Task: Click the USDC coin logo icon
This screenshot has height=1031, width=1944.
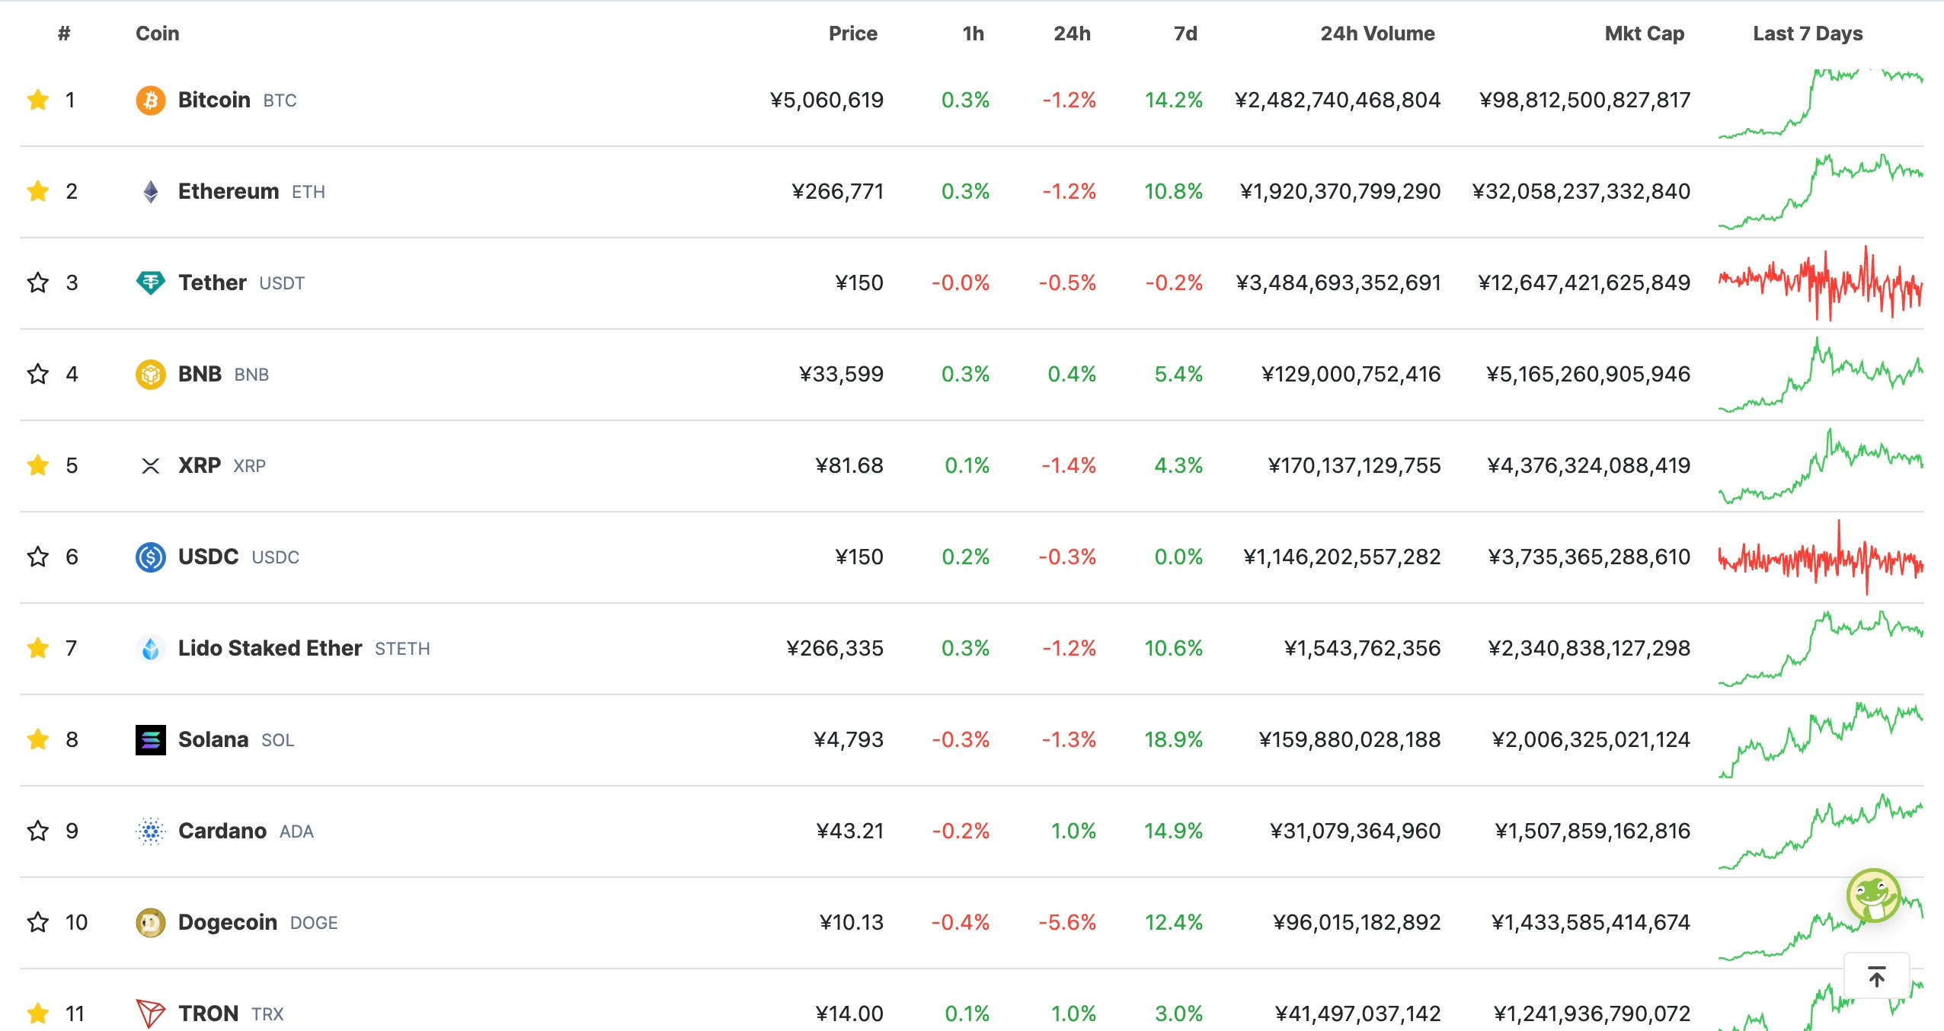Action: pos(151,557)
